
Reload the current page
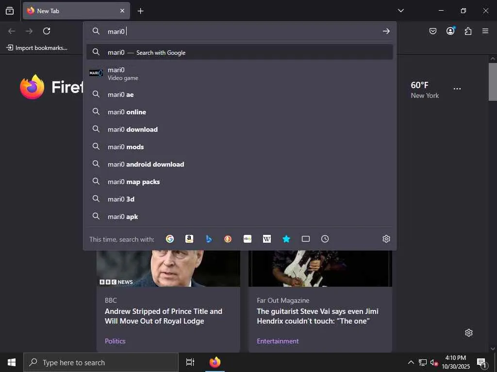coord(47,31)
